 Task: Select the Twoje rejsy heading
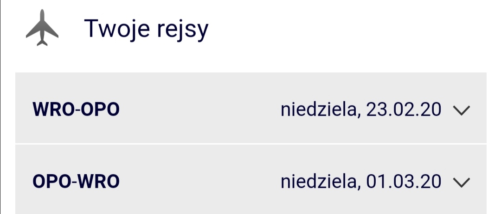pos(146,29)
